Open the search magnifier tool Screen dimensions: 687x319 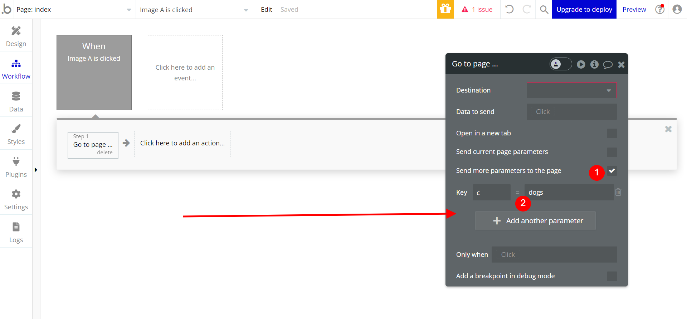pos(544,9)
